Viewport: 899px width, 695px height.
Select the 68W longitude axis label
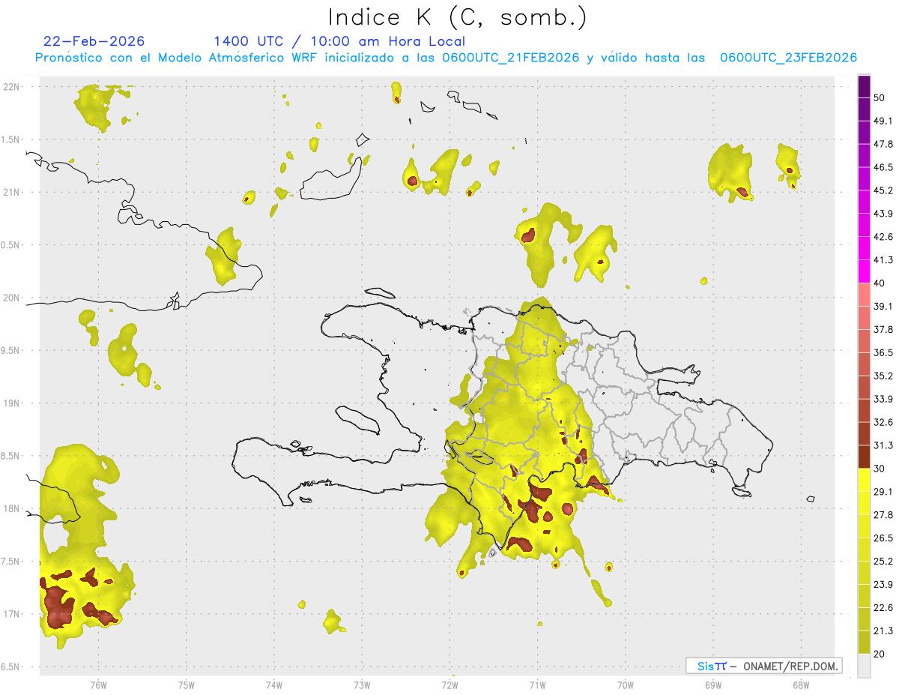800,685
